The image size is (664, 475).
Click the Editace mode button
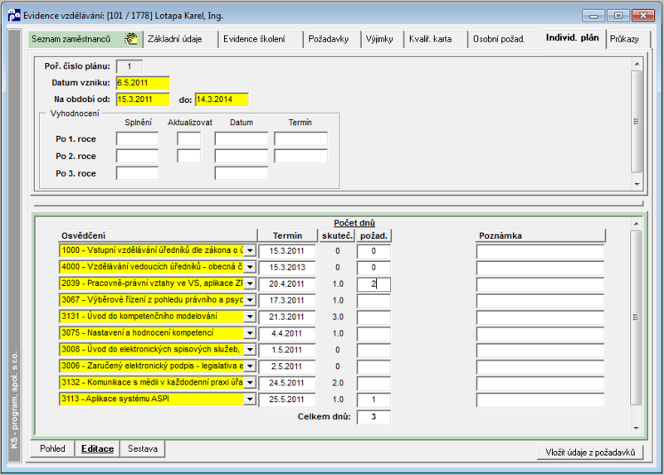97,448
